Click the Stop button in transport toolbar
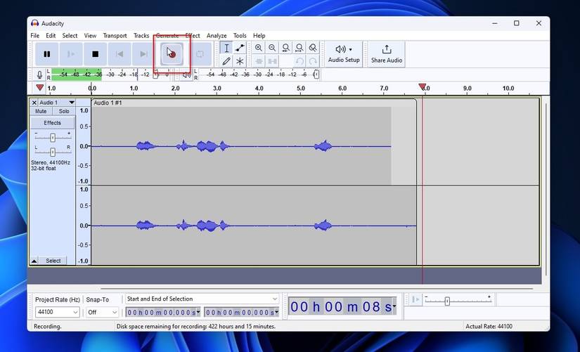 [95, 54]
